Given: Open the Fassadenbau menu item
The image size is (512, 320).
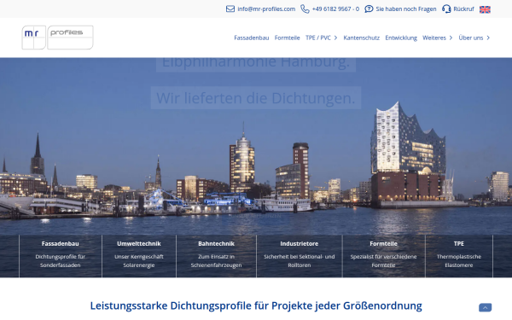Looking at the screenshot, I should 252,38.
